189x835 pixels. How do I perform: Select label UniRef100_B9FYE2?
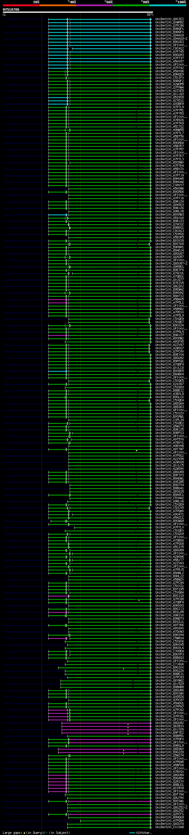click(169, 733)
